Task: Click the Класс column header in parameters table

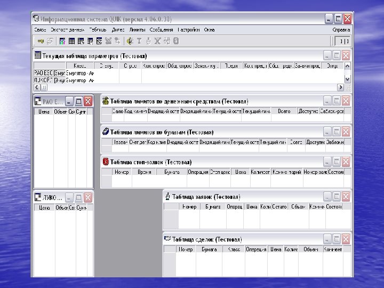Action: [x=79, y=66]
